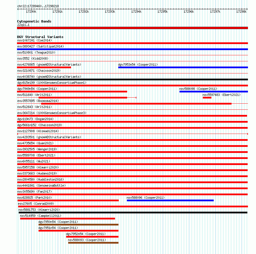Open nsv3210871 (Chaisson2019) variant
The height and width of the screenshot is (254, 256).
coord(39,71)
